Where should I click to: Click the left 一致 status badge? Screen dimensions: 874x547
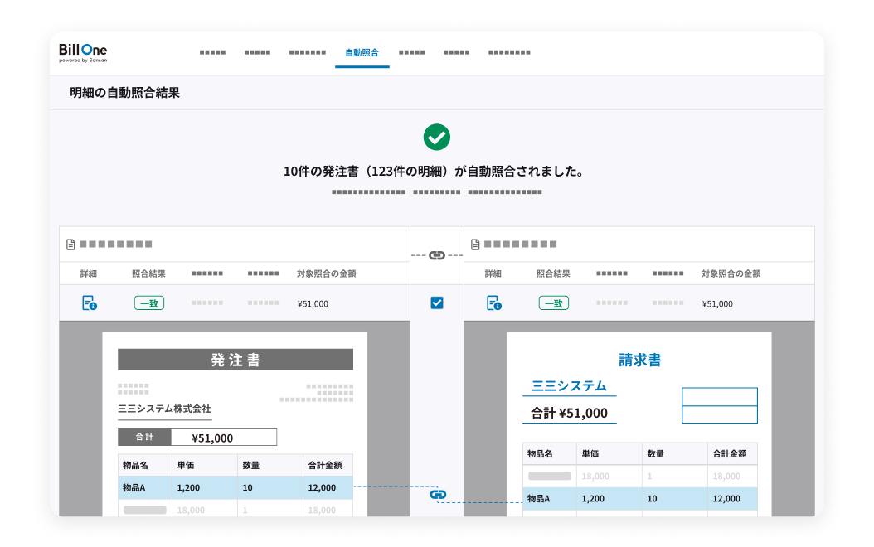pos(149,303)
